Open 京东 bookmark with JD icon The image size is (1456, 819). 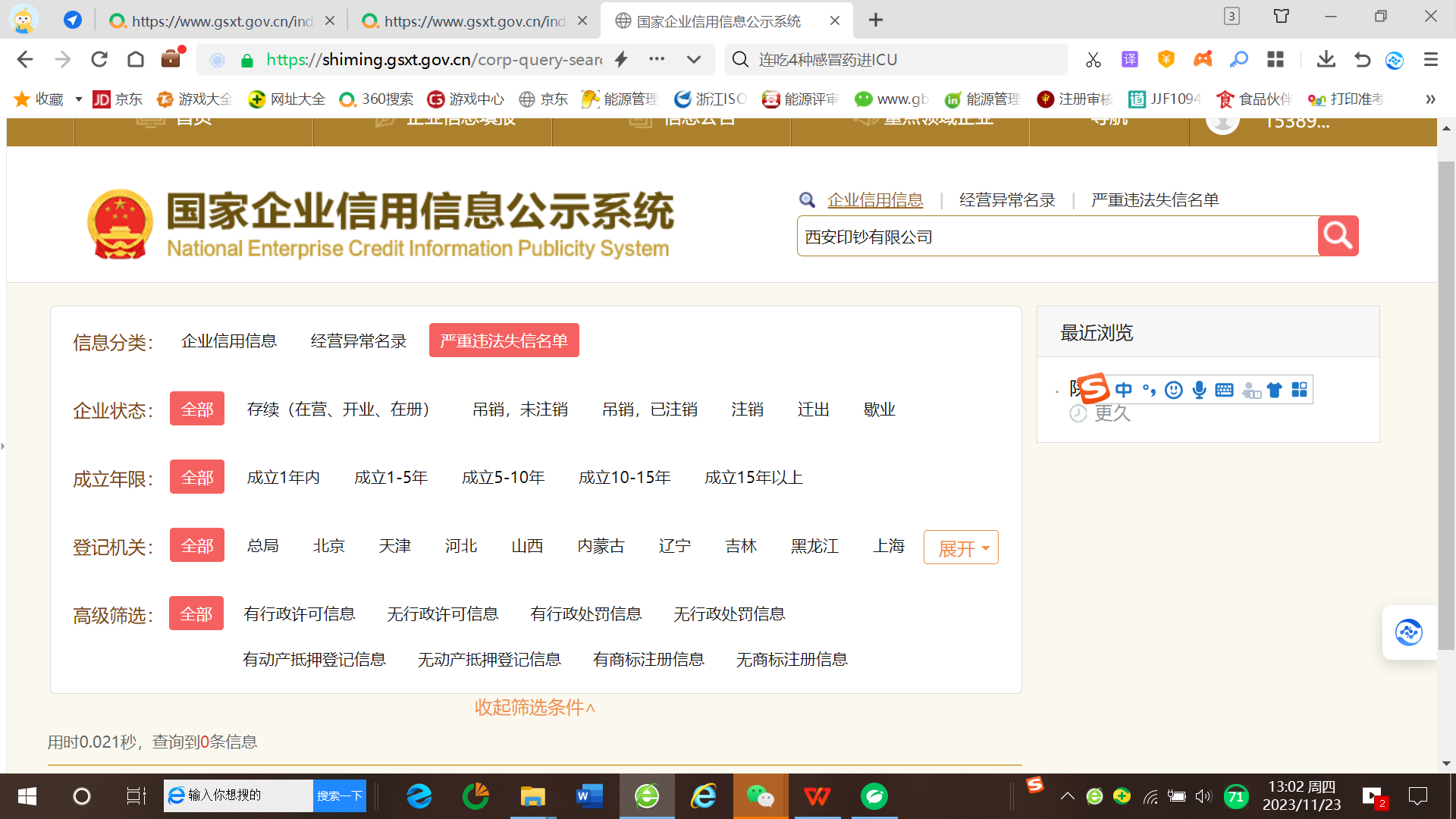click(x=118, y=99)
